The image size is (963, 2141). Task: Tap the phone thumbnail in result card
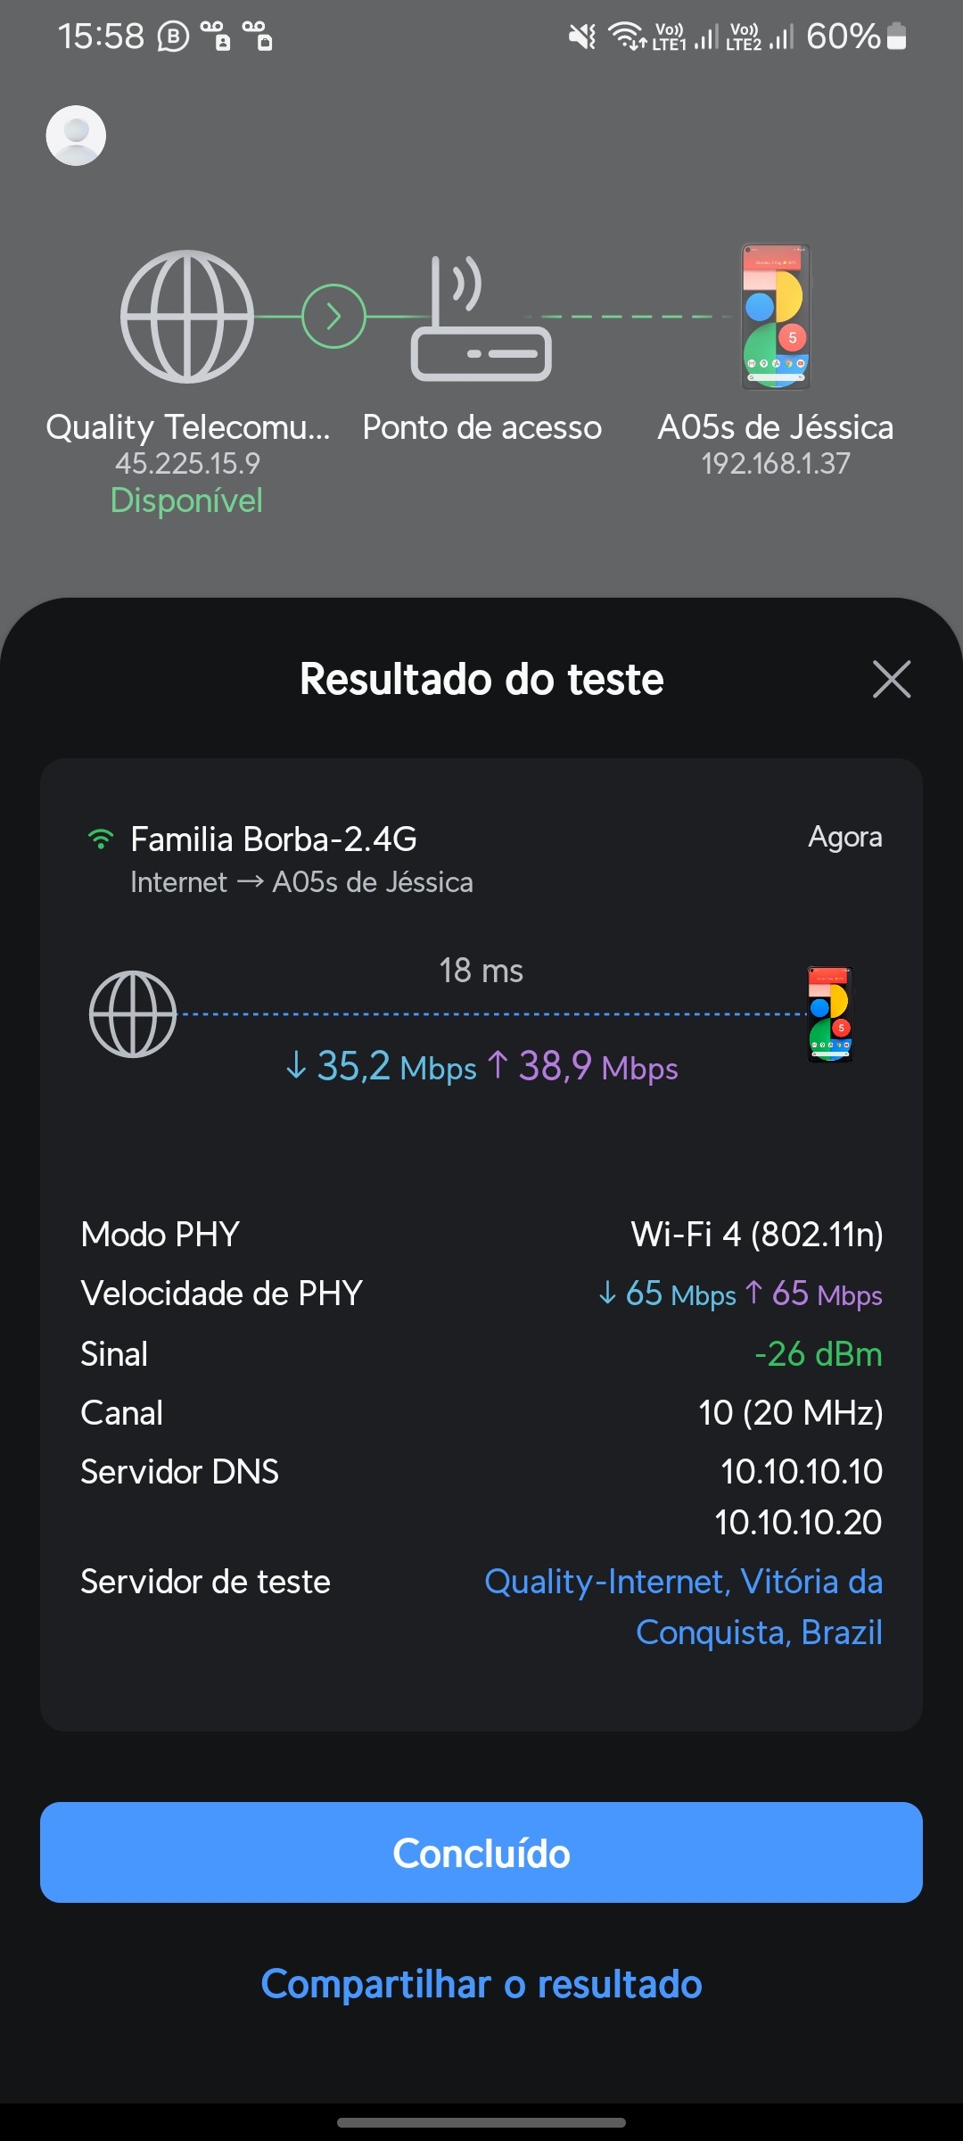[830, 1014]
